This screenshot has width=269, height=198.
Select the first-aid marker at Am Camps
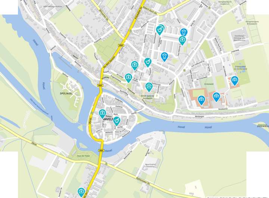(x=128, y=78)
